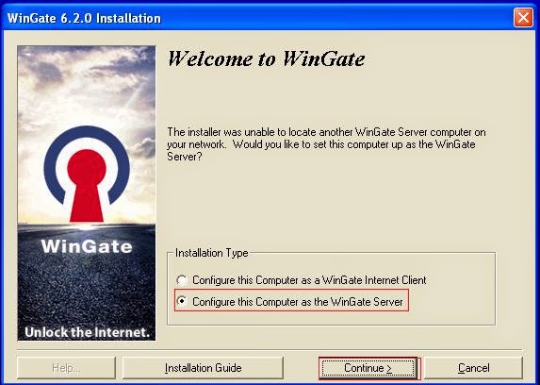
Task: Open the Installation Guide
Action: (x=203, y=368)
